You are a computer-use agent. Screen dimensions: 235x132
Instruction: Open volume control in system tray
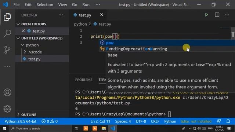(x=199, y=128)
